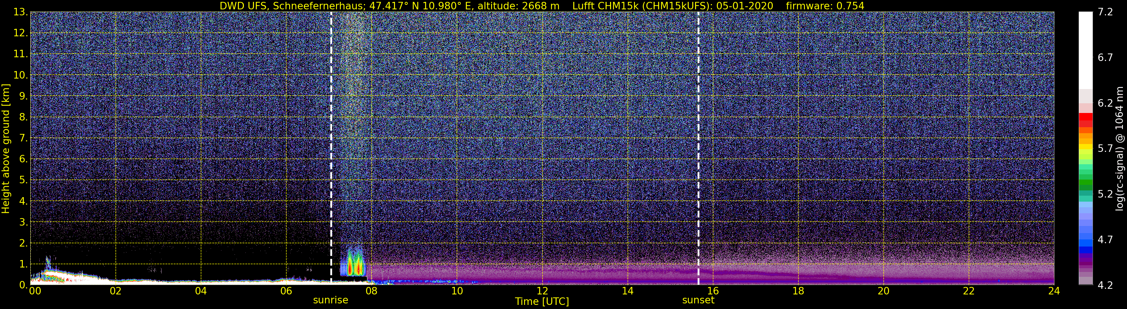This screenshot has width=1127, height=309.
Task: Click the time axis tick '00'
Action: click(x=35, y=291)
